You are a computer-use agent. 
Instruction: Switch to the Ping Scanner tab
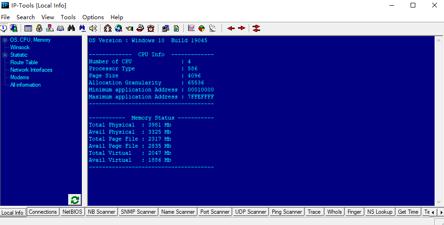coord(287,212)
